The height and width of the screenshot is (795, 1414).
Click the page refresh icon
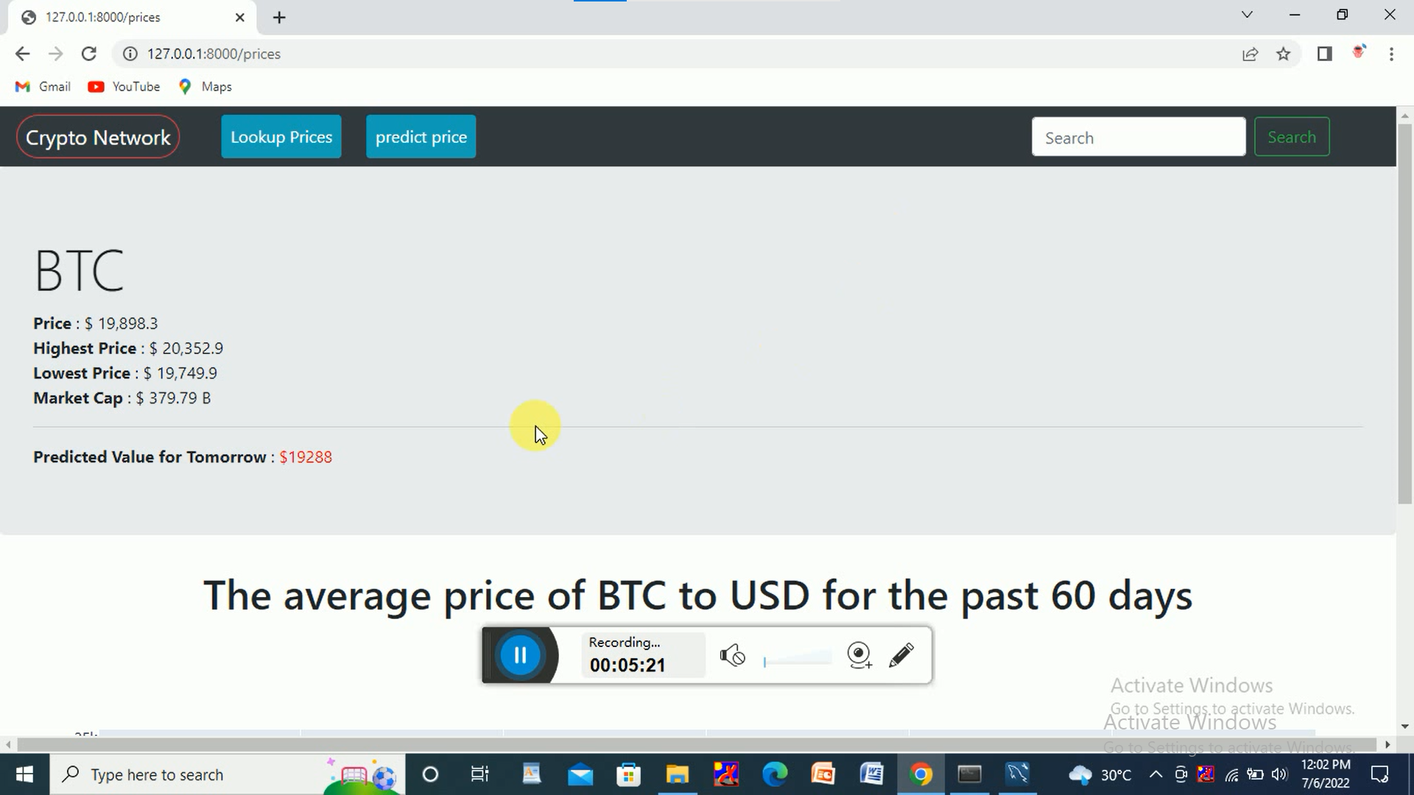[88, 54]
